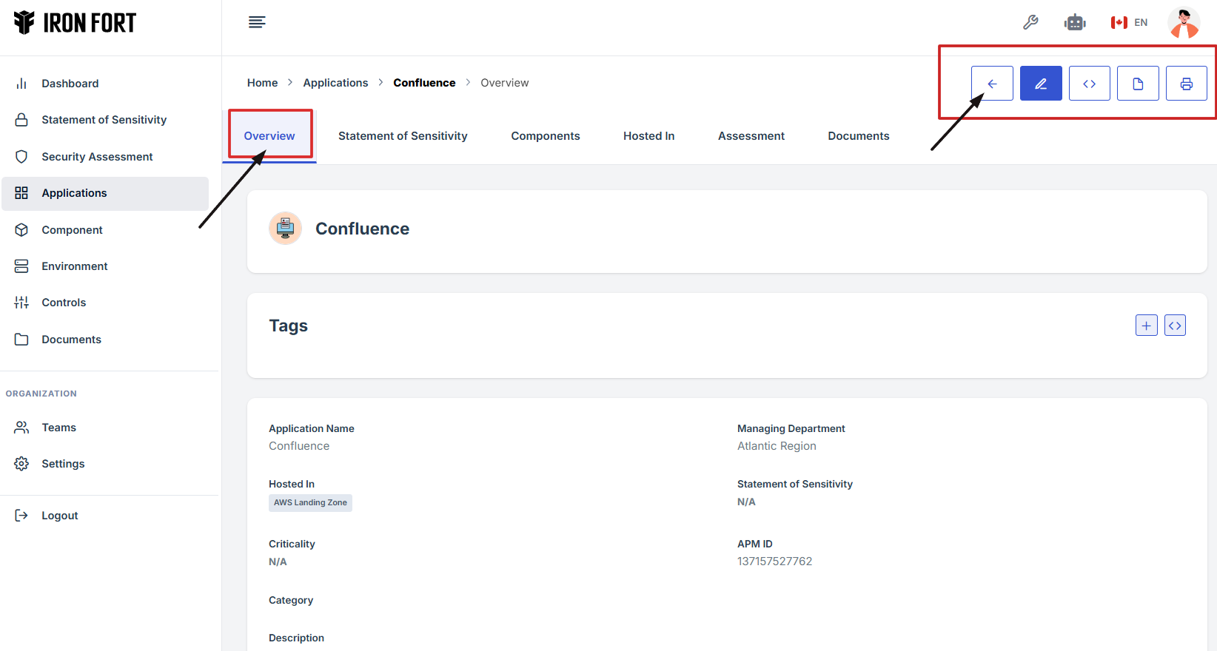The height and width of the screenshot is (651, 1217).
Task: Click the Applications breadcrumb link
Action: 335,83
